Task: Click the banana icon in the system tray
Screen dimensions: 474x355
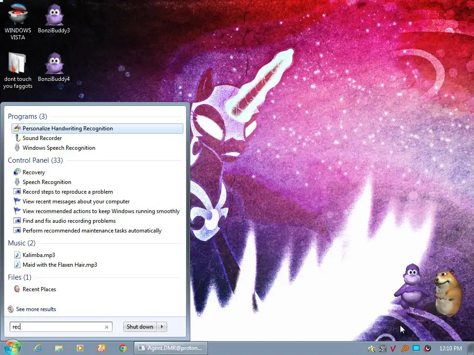Action: click(372, 349)
